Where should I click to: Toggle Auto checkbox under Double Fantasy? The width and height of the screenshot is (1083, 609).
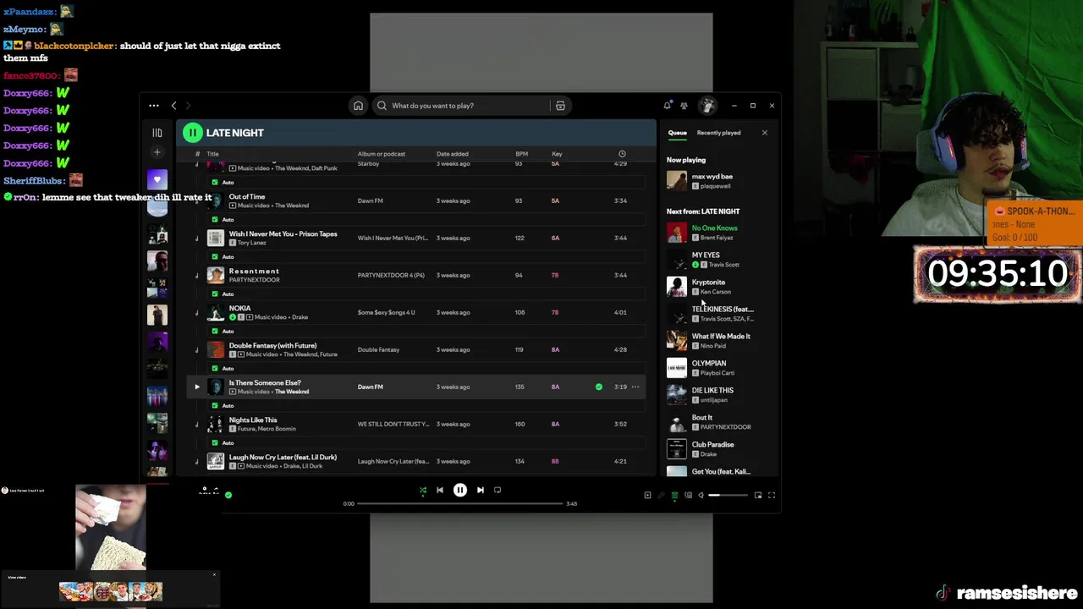click(214, 368)
